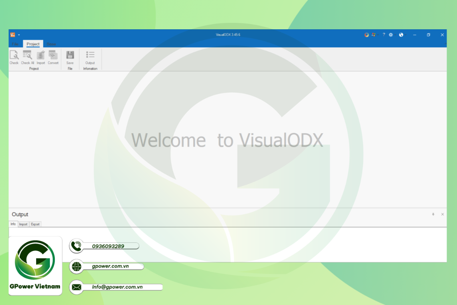457x305 pixels.
Task: Click the VisualODX 3.45.6 title text
Action: click(228, 35)
